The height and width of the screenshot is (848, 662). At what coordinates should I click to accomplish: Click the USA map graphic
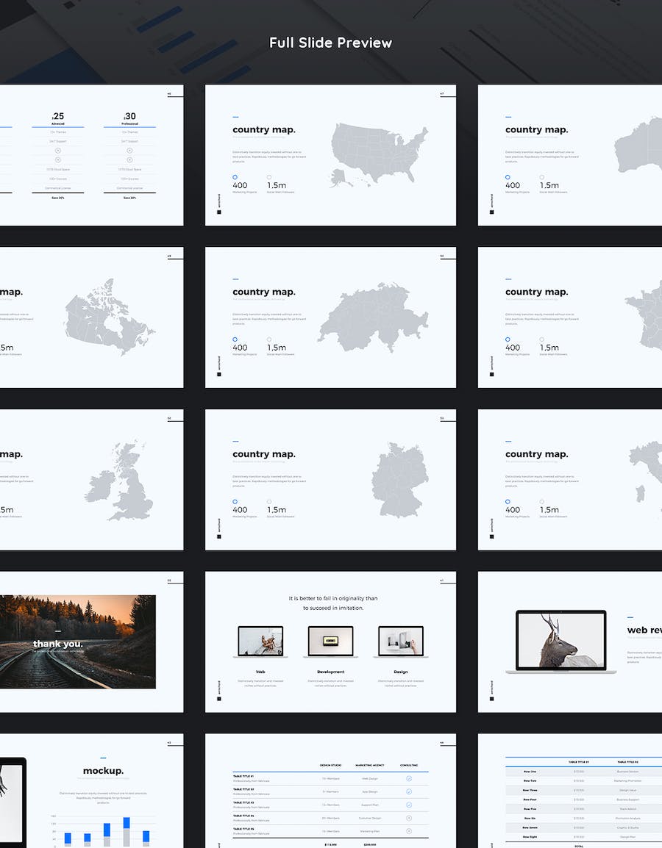coord(379,154)
